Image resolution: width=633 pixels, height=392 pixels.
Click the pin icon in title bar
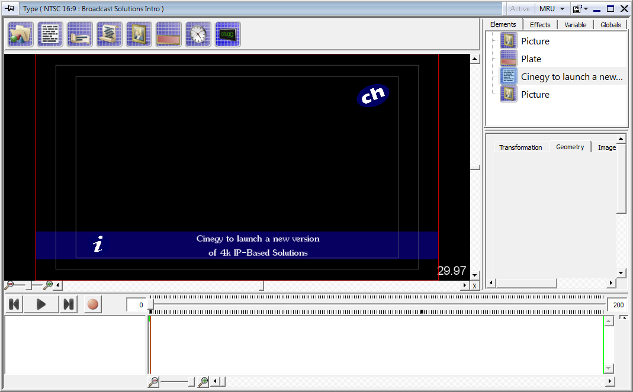point(9,8)
